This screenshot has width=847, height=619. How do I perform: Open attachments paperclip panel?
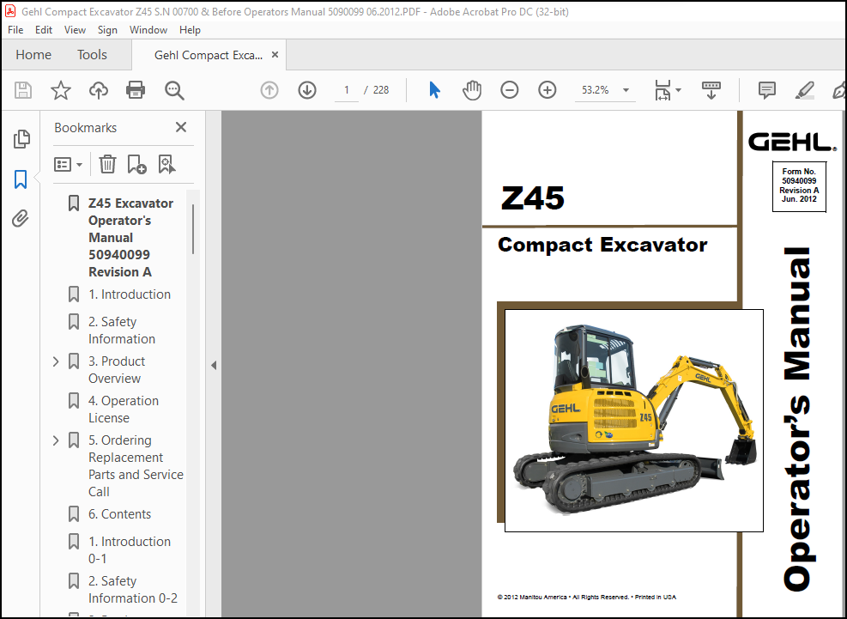pos(21,218)
